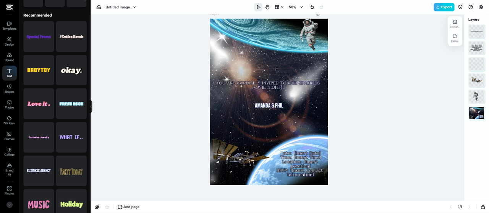Collapse the left text panel handle
The width and height of the screenshot is (489, 213).
click(x=91, y=107)
